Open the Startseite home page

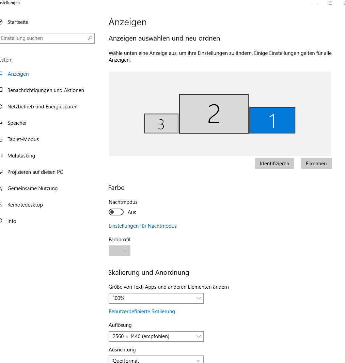point(18,22)
